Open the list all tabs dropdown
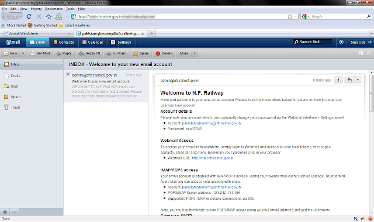This screenshot has width=374, height=222. pos(371,34)
